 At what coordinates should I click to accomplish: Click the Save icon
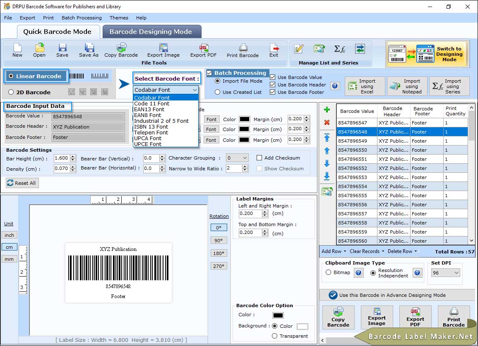pyautogui.click(x=62, y=50)
